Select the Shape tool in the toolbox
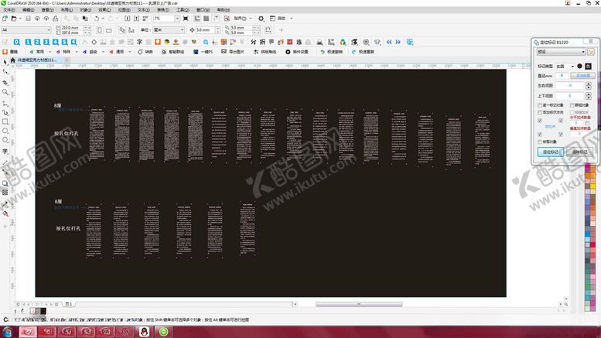This screenshot has width=601, height=338. click(5, 72)
